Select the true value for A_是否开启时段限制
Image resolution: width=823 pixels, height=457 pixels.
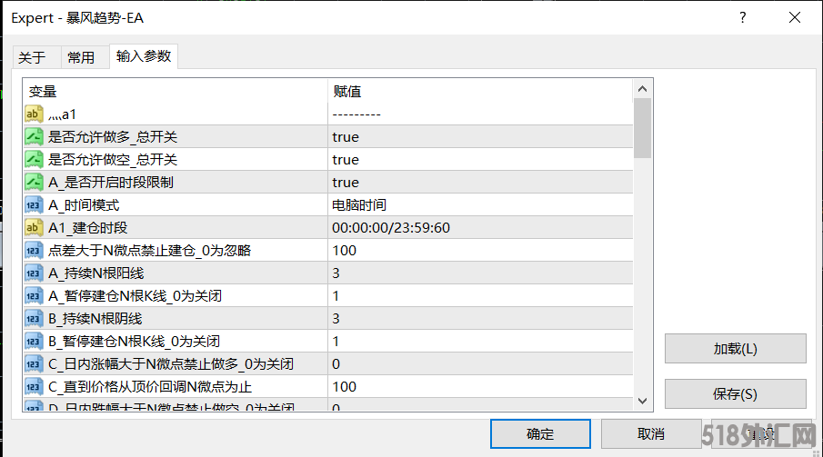346,183
